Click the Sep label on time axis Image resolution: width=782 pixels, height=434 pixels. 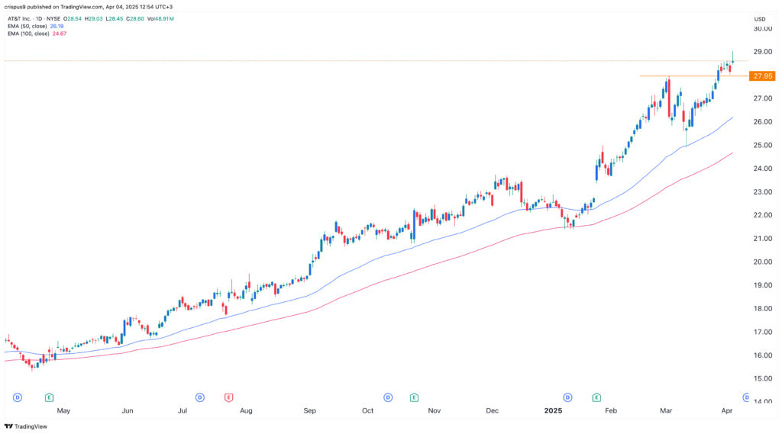[x=309, y=410]
